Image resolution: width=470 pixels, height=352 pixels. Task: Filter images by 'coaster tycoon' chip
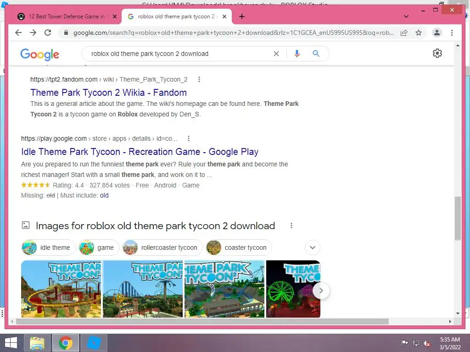tap(239, 247)
